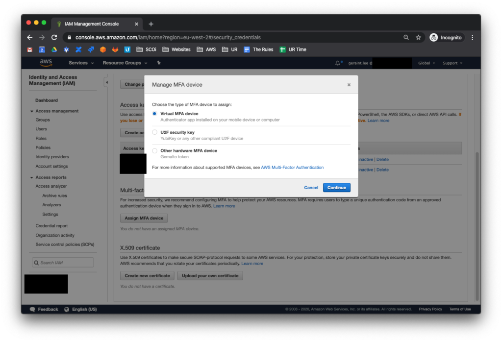Collapse the Access management section

pyautogui.click(x=32, y=111)
